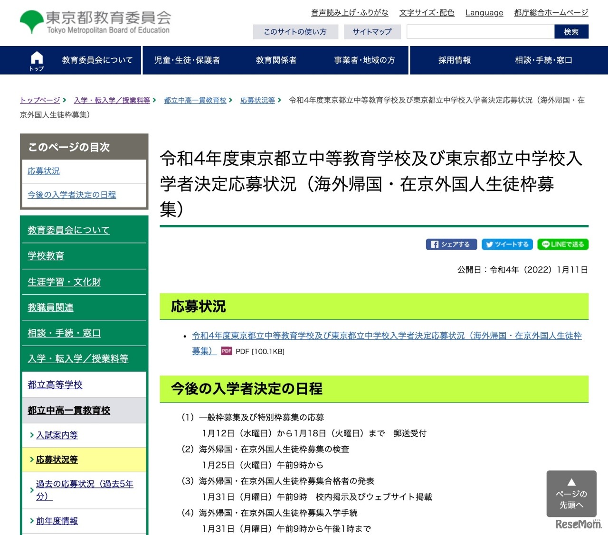This screenshot has height=535, width=608.
Task: Open the Language selection link
Action: pos(484,12)
